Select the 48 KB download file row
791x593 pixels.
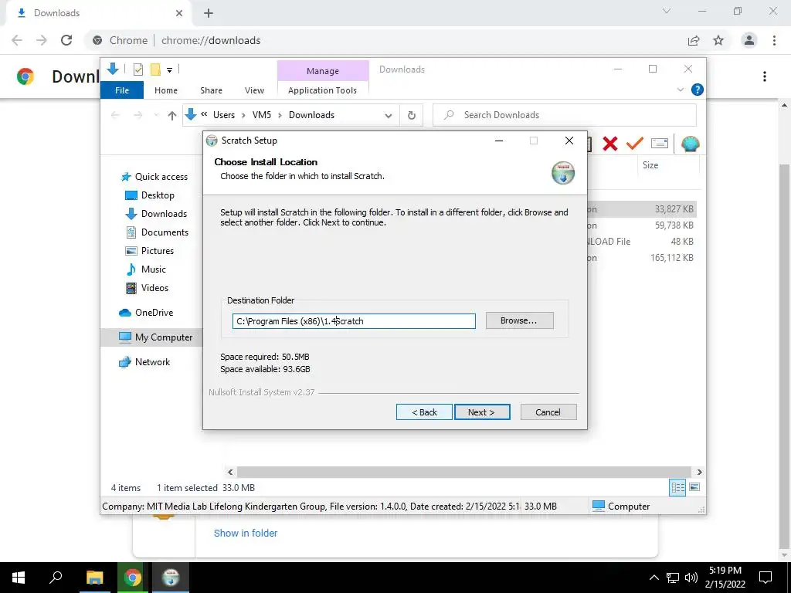click(642, 242)
